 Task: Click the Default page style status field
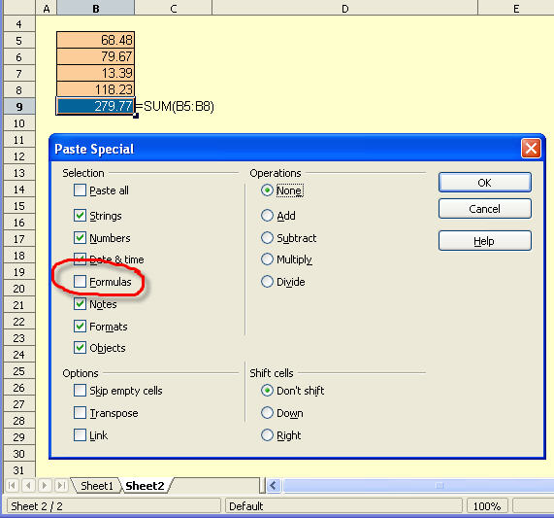pyautogui.click(x=343, y=506)
